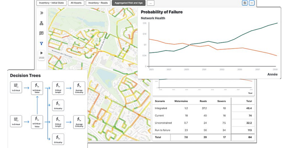This screenshot has width=289, height=148.
Task: Click the Année axis label
Action: click(x=272, y=74)
